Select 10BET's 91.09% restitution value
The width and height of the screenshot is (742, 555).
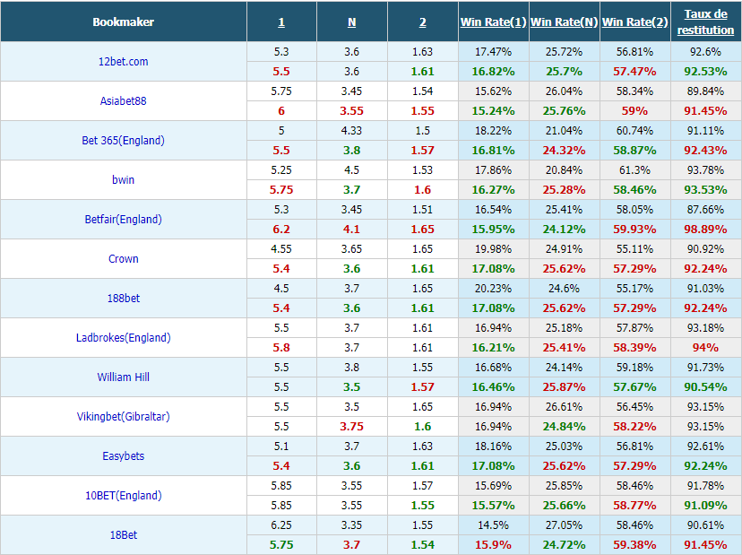click(x=705, y=506)
